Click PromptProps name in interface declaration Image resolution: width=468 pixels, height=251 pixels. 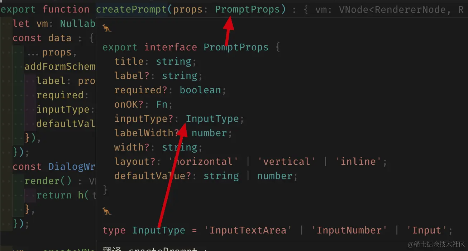tap(236, 47)
